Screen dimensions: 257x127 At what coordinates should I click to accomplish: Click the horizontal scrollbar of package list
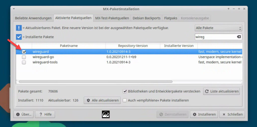coord(95,81)
